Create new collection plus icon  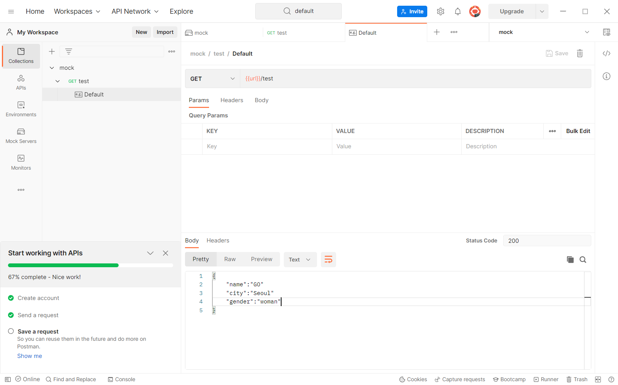[x=52, y=51]
